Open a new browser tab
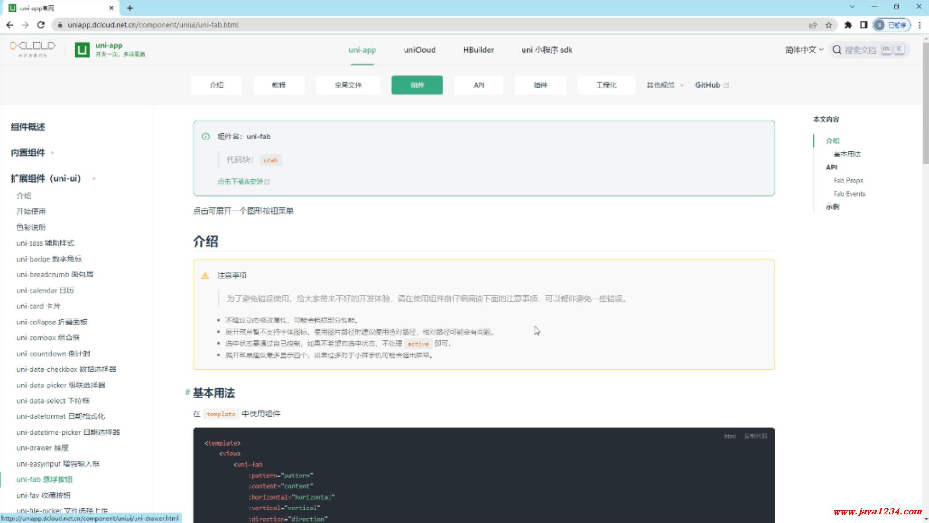This screenshot has height=523, width=929. tap(130, 8)
